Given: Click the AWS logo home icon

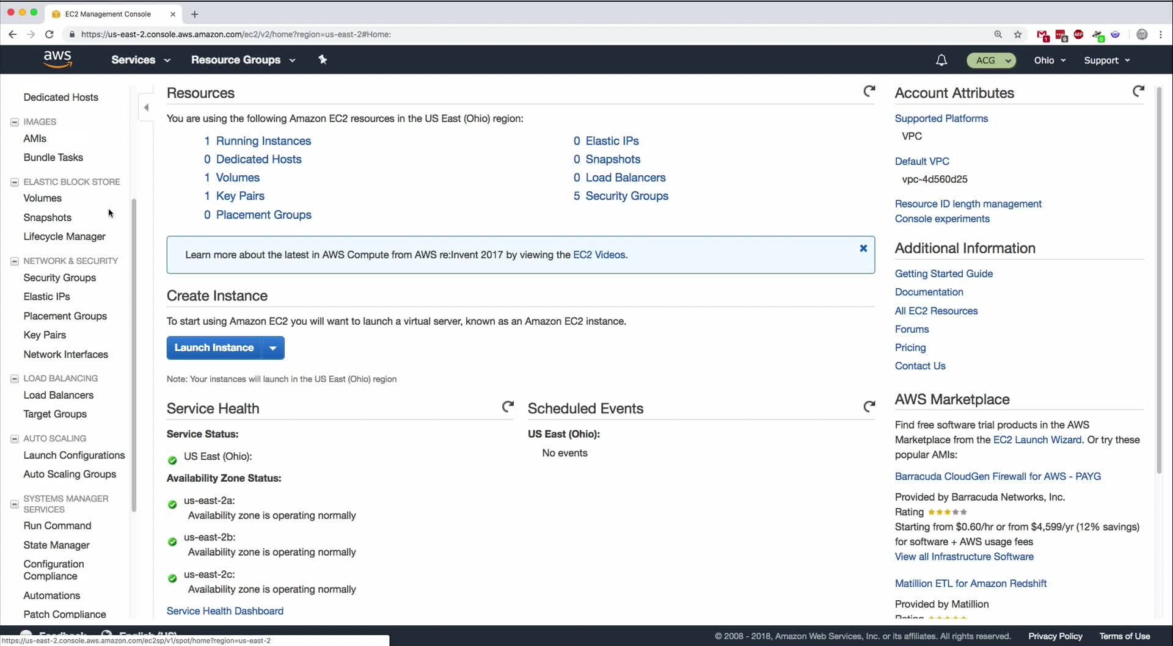Looking at the screenshot, I should [57, 59].
